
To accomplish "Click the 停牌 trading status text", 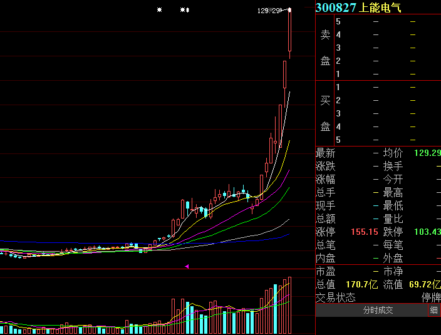I will [431, 297].
